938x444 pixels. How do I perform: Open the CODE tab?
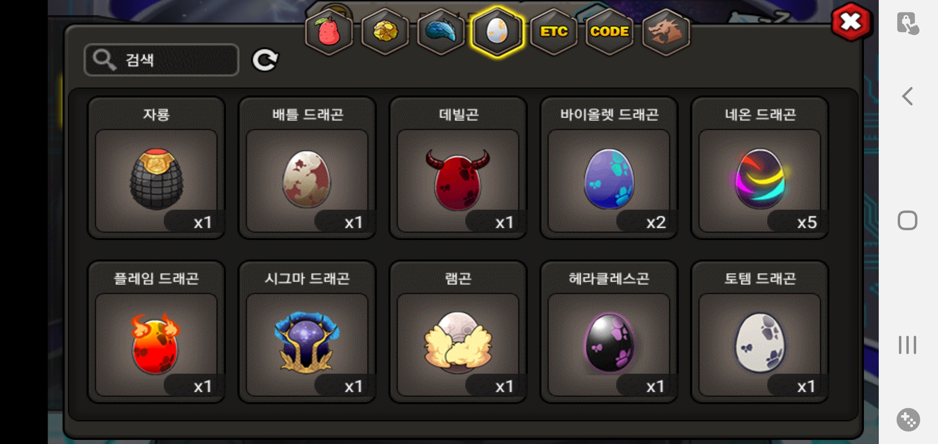point(610,32)
